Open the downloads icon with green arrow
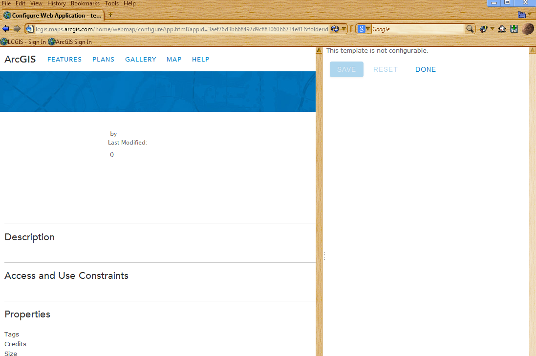 514,29
